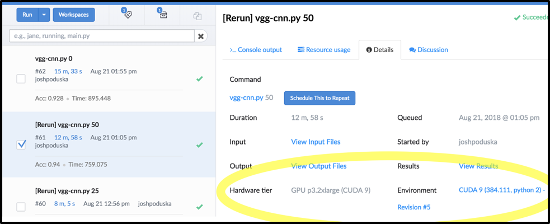Image resolution: width=550 pixels, height=224 pixels.
Task: Click the GPU p3.2xlarge hardware tier value
Action: click(x=331, y=190)
